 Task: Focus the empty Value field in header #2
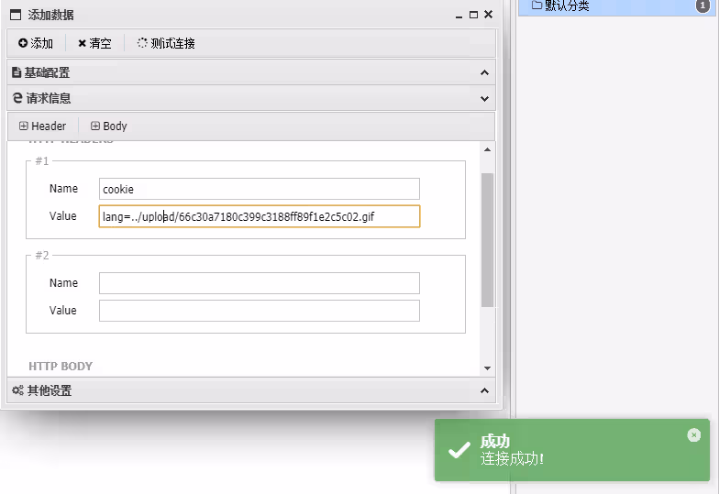tap(259, 311)
